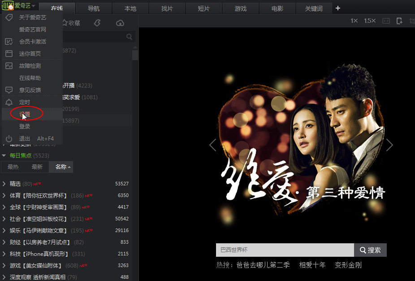Open 收藏 favorites star

coord(71,23)
